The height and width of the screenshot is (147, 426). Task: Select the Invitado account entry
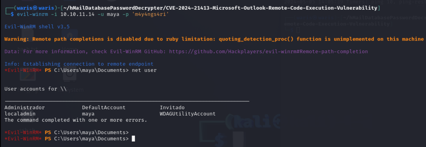(x=172, y=107)
